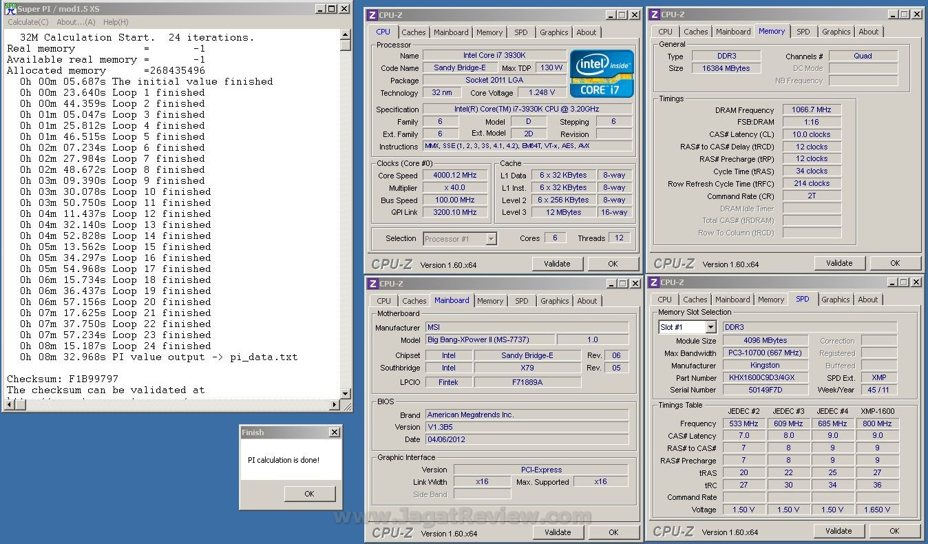This screenshot has height=544, width=928.
Task: Switch to Caches tab in the CPU window
Action: pos(414,32)
